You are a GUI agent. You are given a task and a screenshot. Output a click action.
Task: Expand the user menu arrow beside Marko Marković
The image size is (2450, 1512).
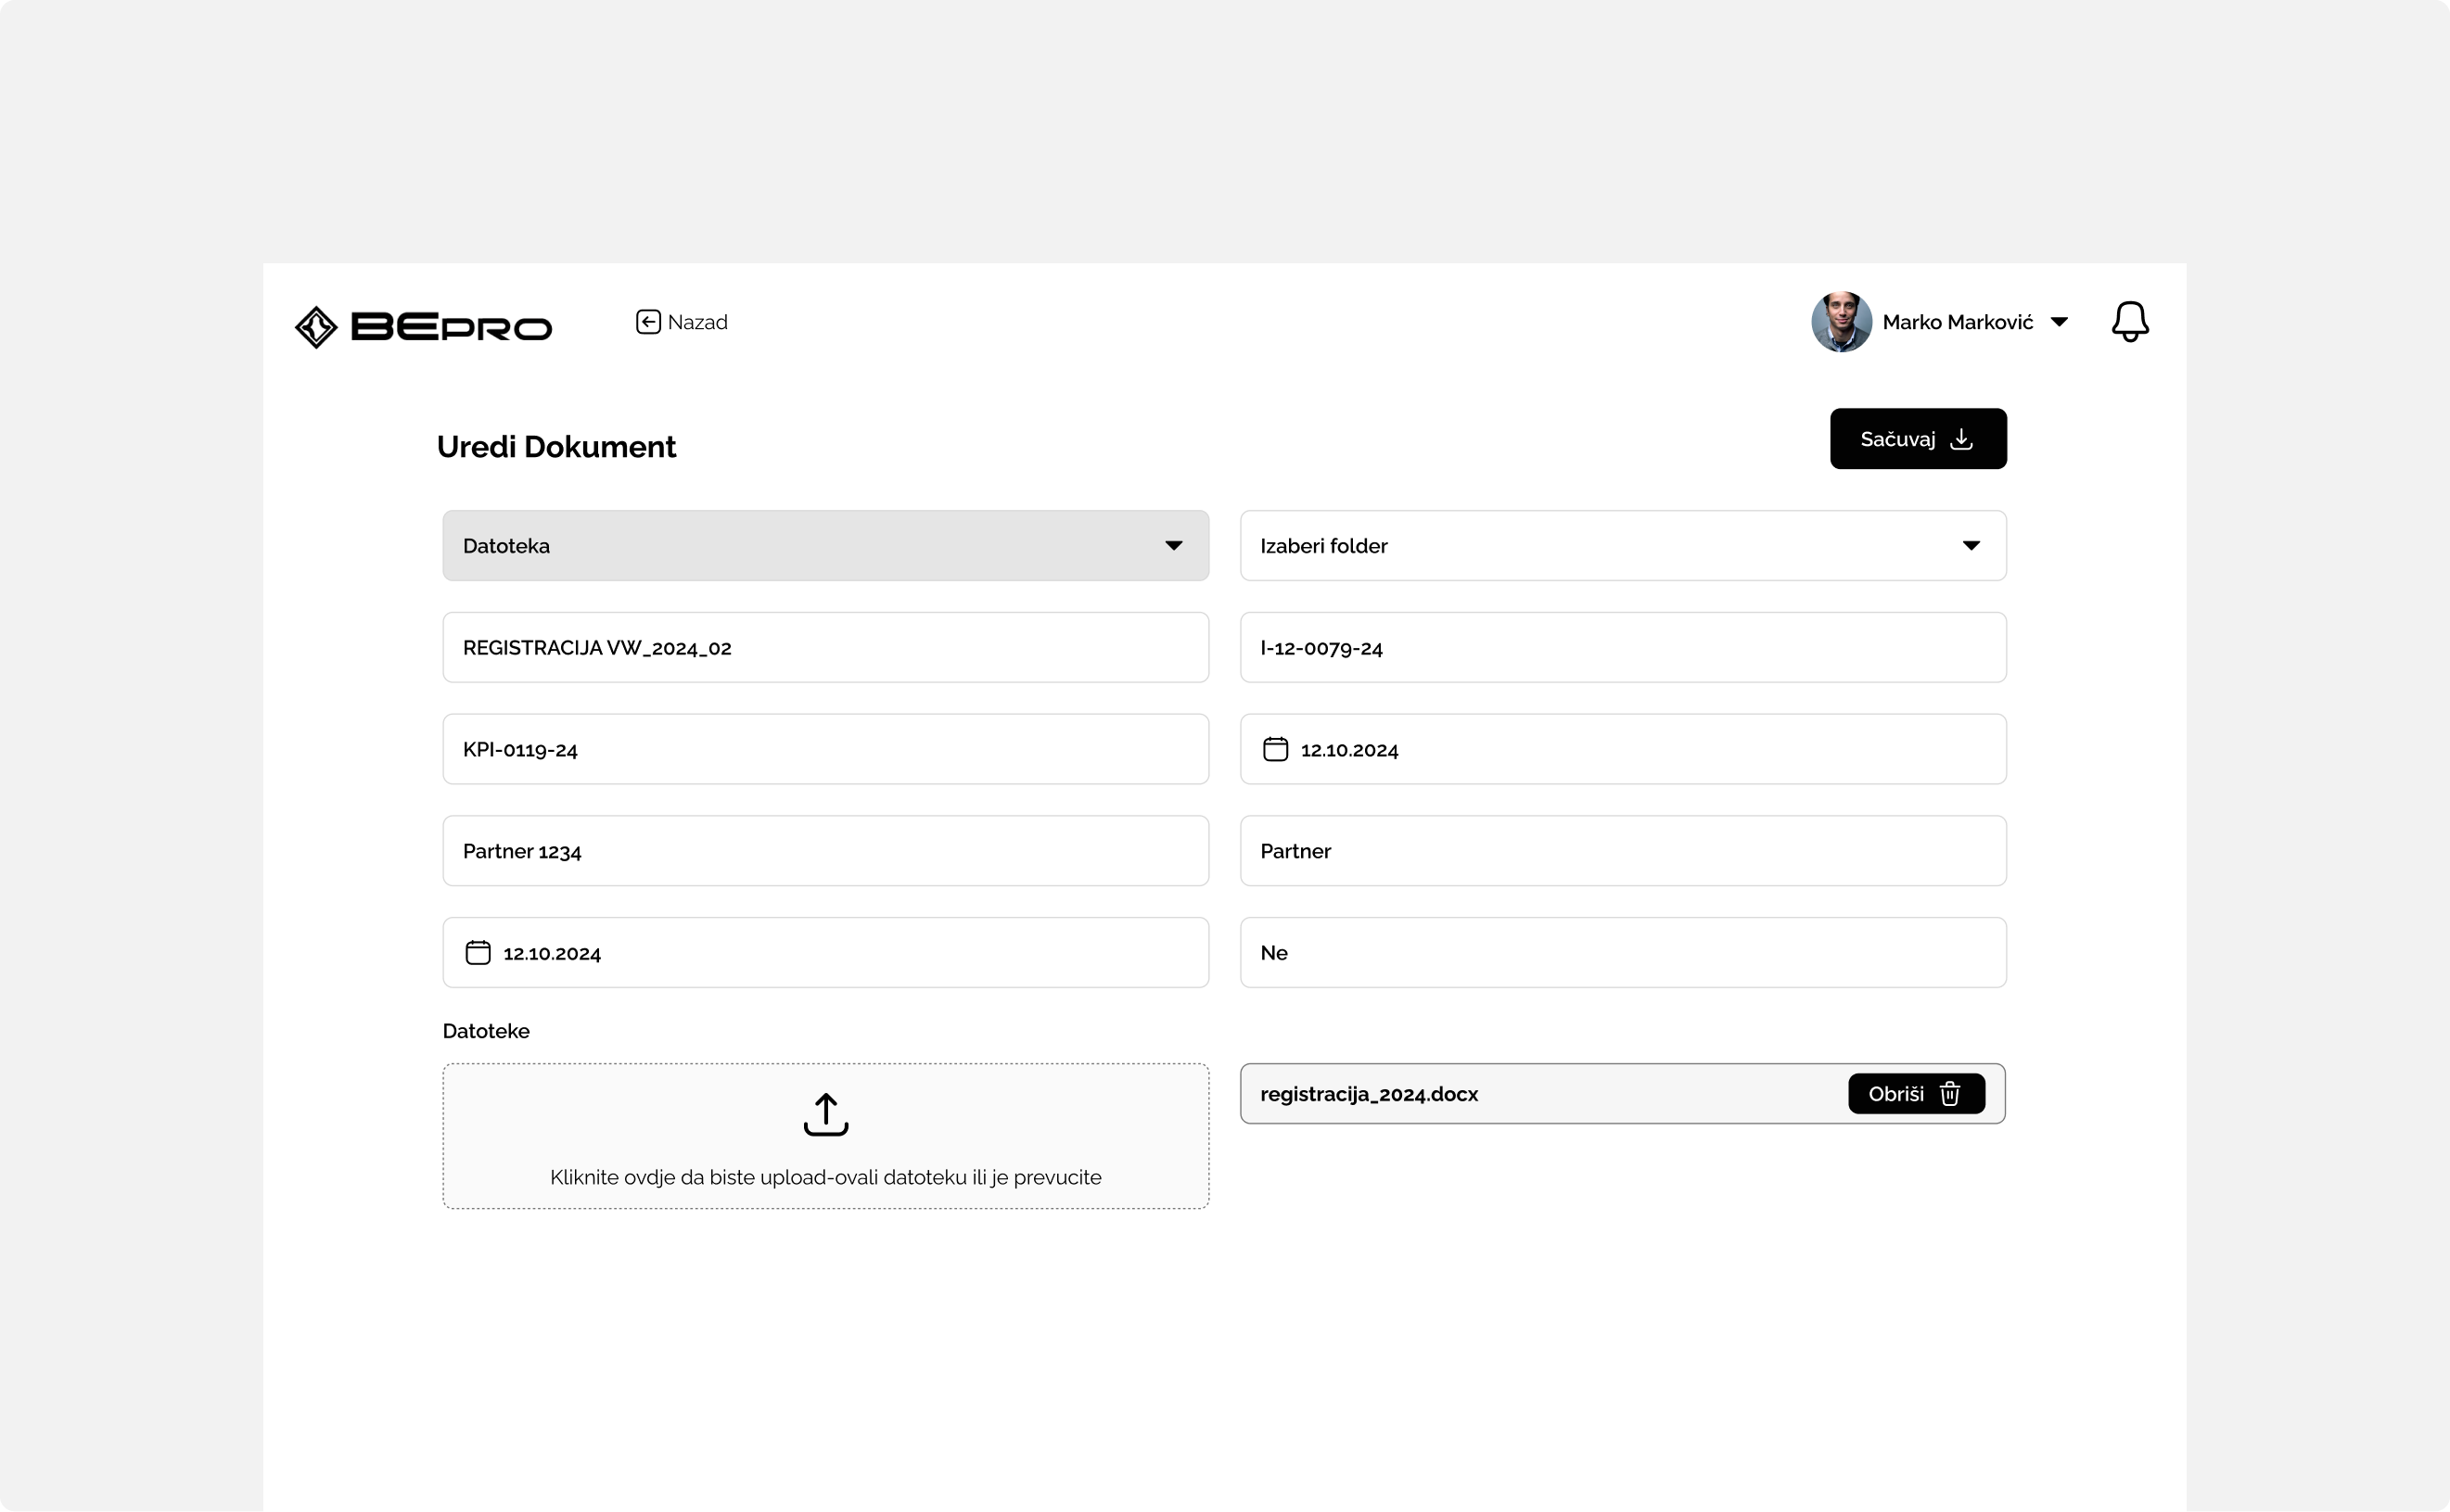(2059, 322)
